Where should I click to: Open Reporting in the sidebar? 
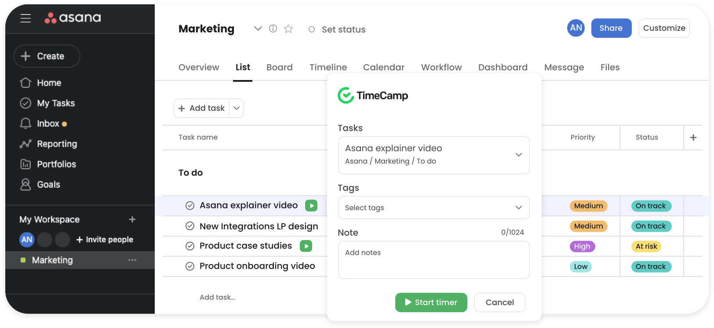click(57, 144)
